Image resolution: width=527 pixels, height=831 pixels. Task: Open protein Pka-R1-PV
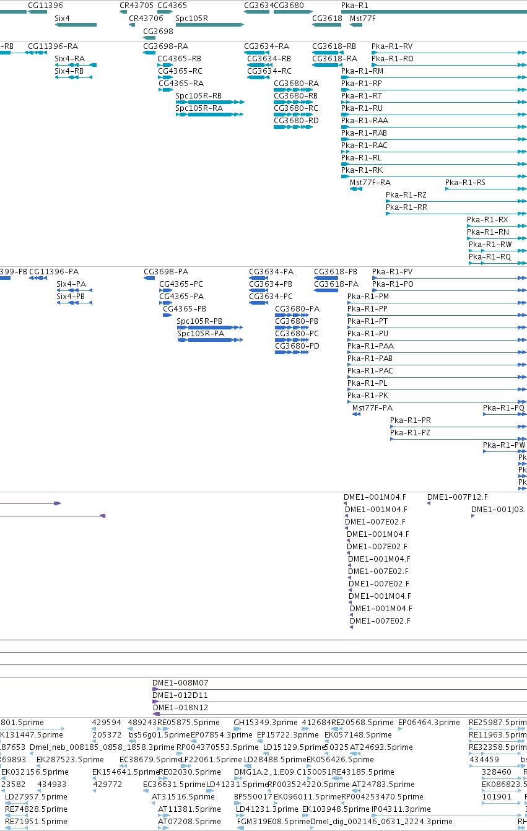[393, 272]
